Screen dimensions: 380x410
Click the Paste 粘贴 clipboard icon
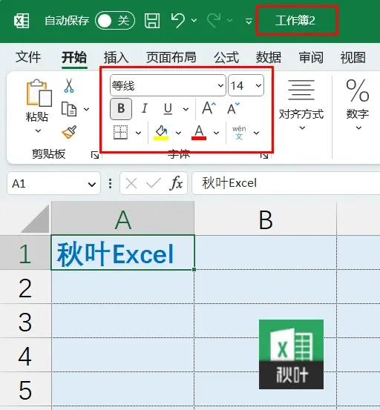(x=39, y=93)
